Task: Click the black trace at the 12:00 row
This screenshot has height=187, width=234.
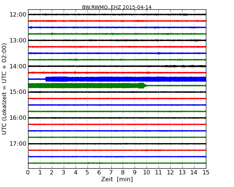Action: [x=117, y=14]
